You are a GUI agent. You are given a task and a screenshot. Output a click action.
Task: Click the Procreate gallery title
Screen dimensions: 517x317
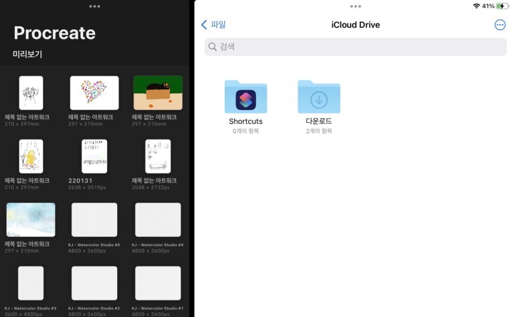pos(55,33)
